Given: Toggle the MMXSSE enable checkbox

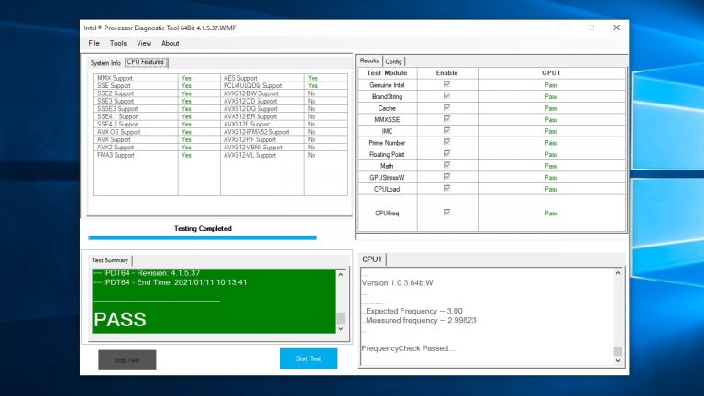Looking at the screenshot, I should [x=446, y=119].
